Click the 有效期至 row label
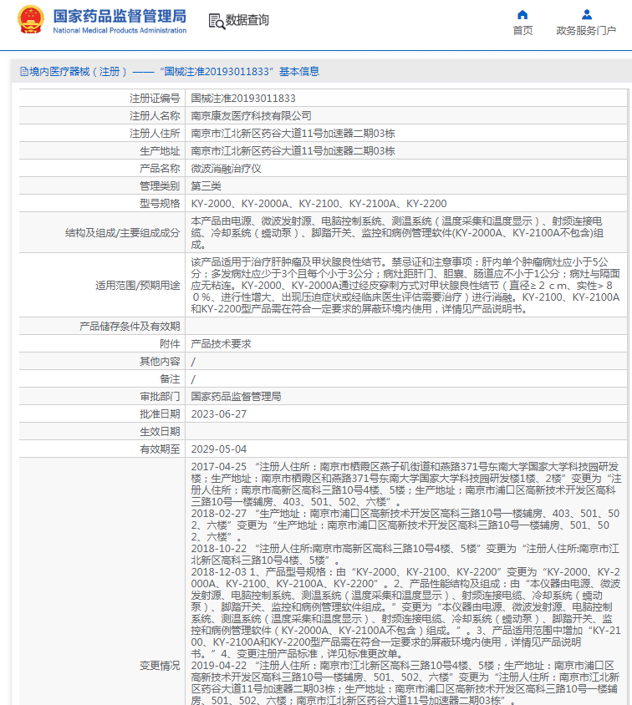Viewport: 632px width, 705px height. pyautogui.click(x=160, y=449)
